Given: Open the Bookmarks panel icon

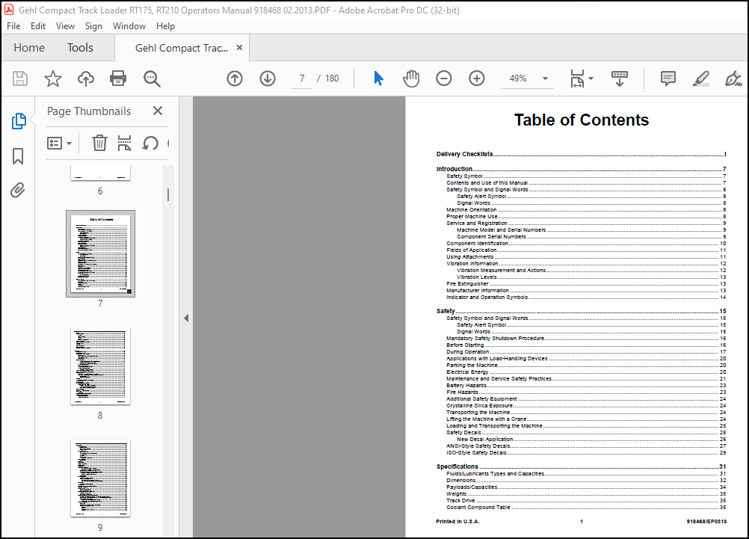Looking at the screenshot, I should click(18, 156).
